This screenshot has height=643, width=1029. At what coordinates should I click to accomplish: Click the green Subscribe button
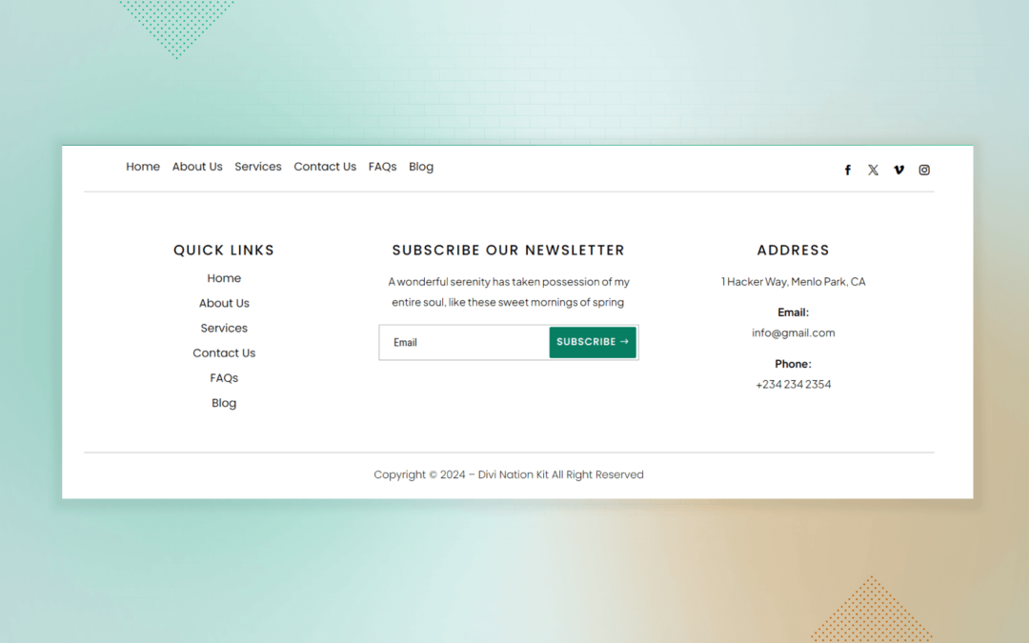point(593,343)
